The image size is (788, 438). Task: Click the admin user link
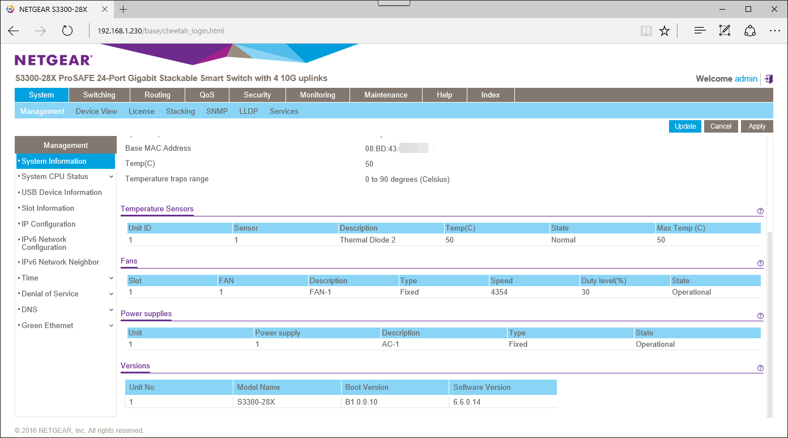(746, 79)
